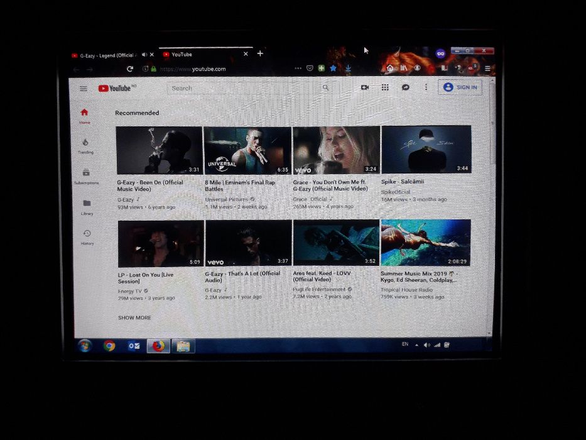Open the YouTube apps grid
Image resolution: width=586 pixels, height=440 pixels.
(385, 87)
